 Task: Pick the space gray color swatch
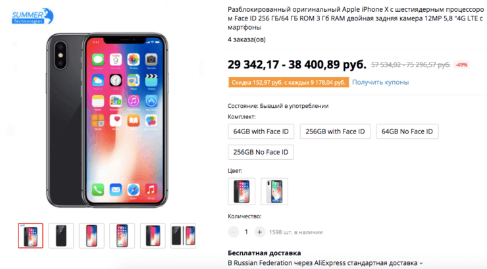coord(242,191)
